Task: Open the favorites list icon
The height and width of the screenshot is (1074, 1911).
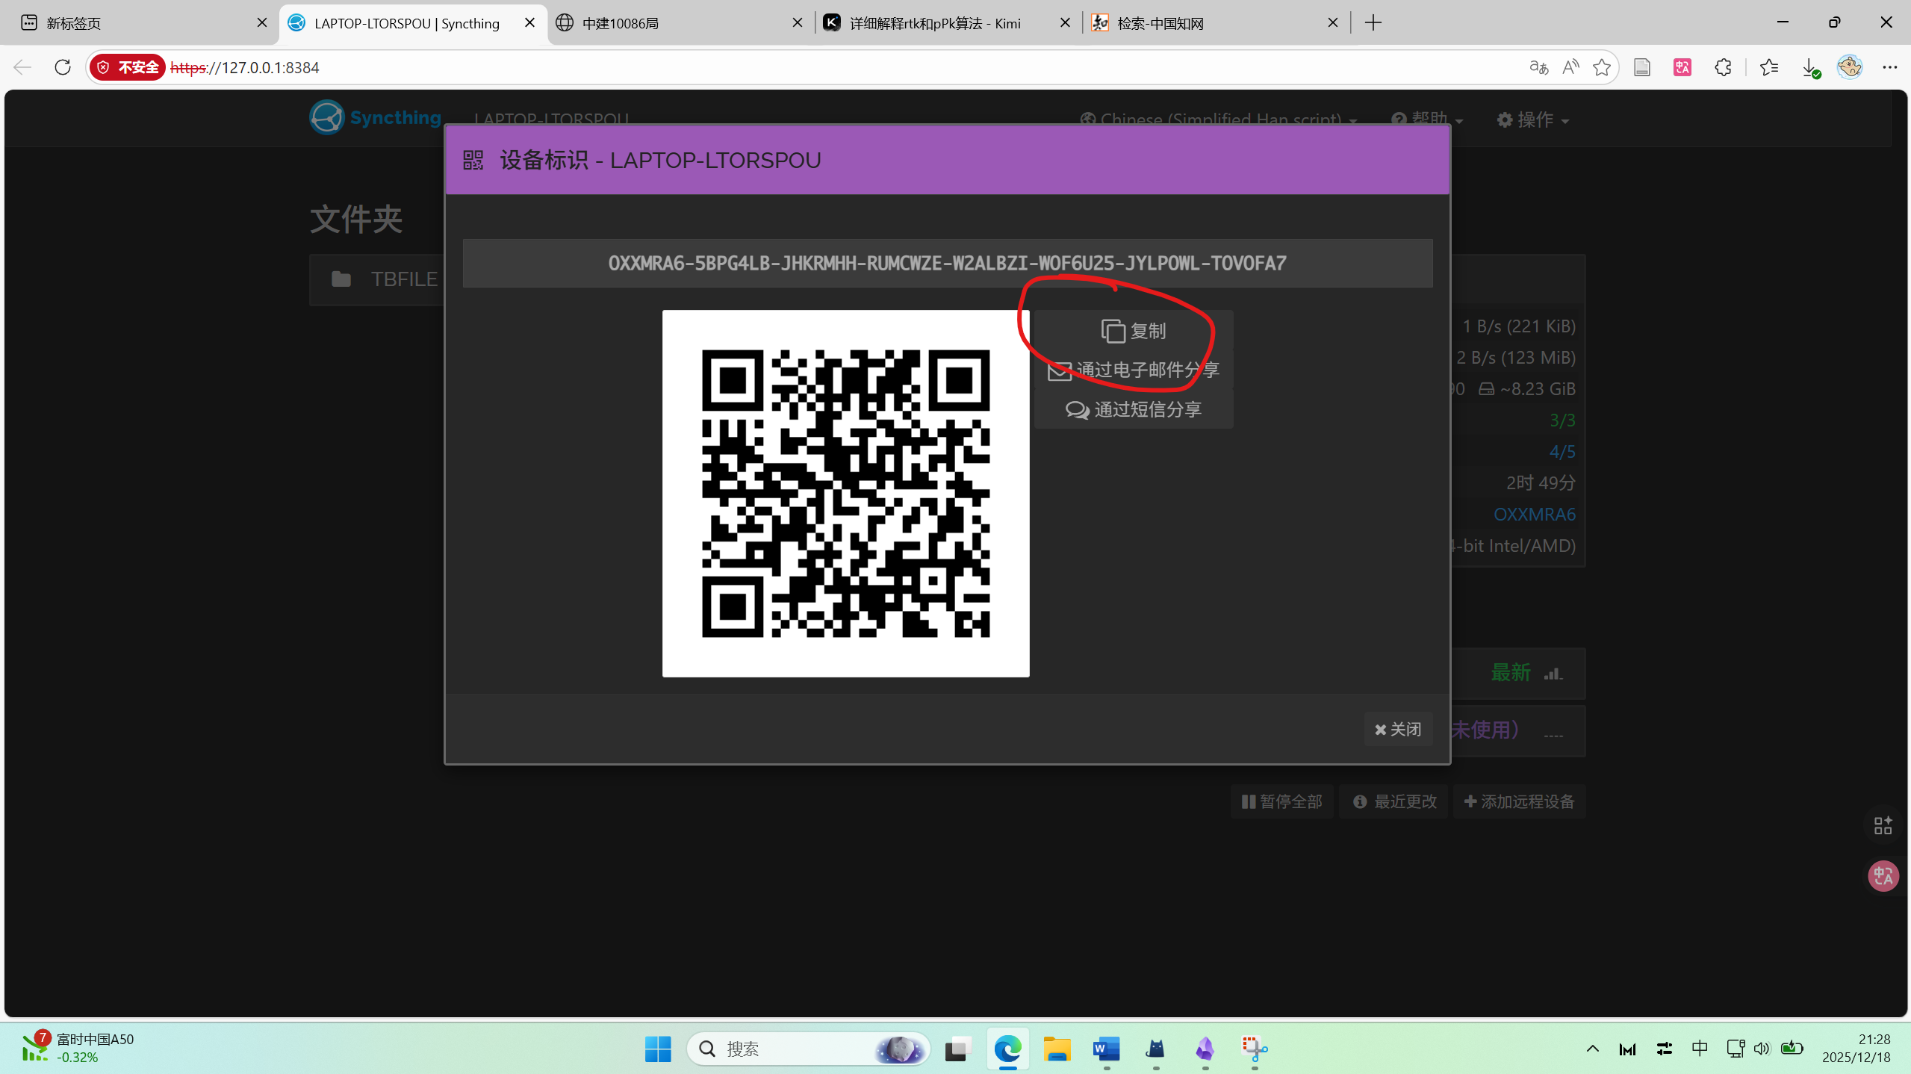Action: tap(1768, 67)
